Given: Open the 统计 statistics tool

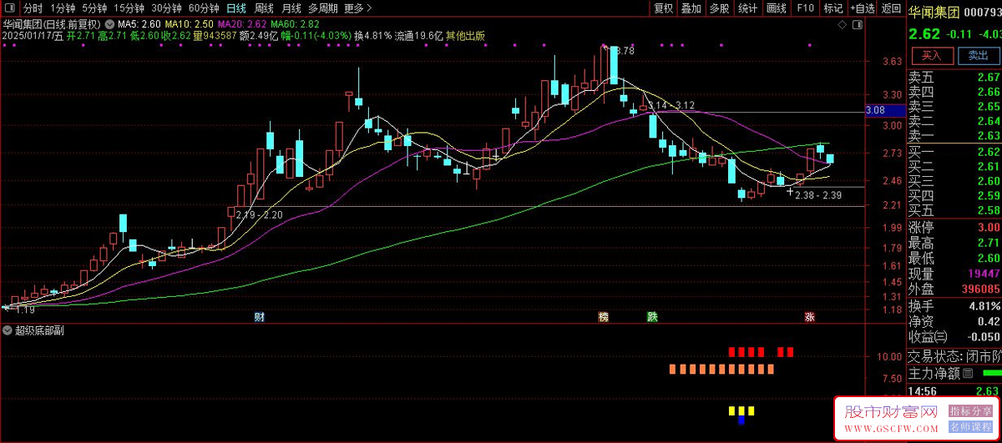Looking at the screenshot, I should pos(748,8).
